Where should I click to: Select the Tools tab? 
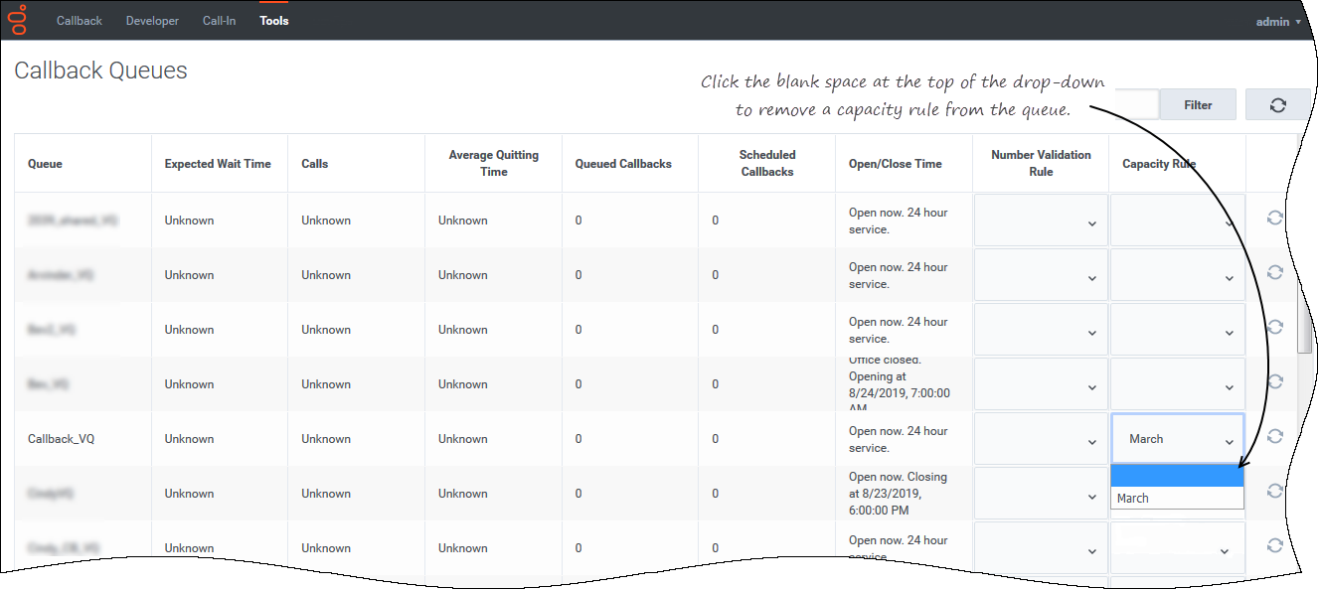274,21
